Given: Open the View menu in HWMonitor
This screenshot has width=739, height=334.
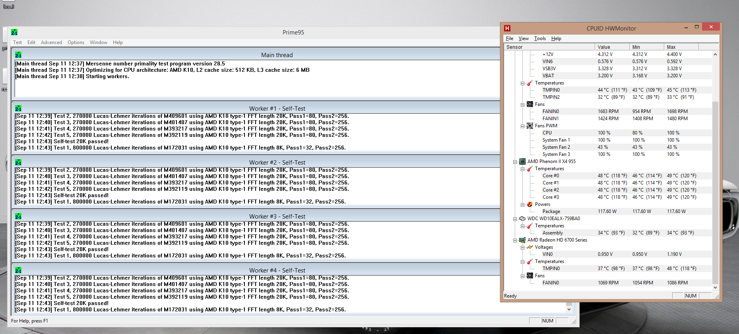Looking at the screenshot, I should click(x=524, y=38).
